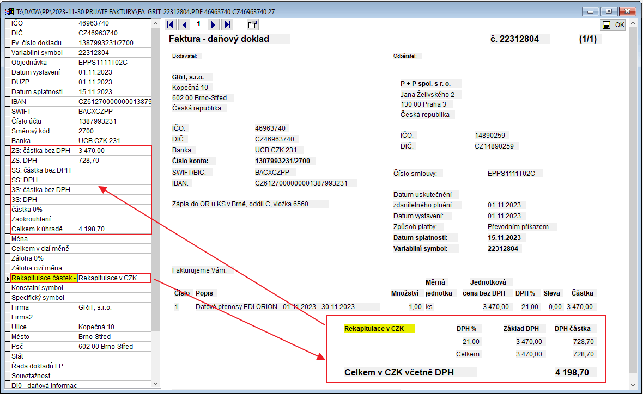Click the down arrow of the invoice preview scrollbar

coord(634,385)
